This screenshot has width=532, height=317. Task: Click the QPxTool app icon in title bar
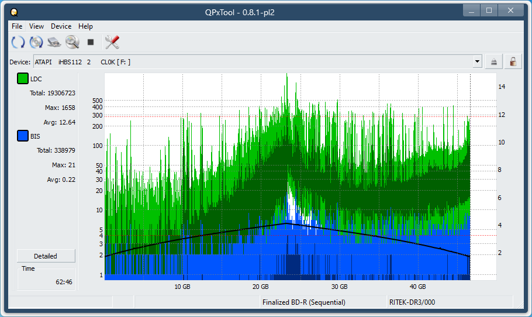point(14,12)
